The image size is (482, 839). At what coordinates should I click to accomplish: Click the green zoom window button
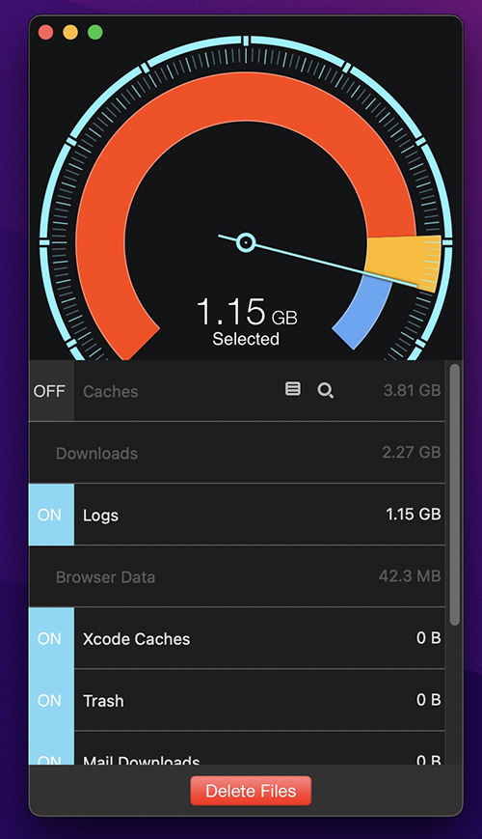pyautogui.click(x=95, y=32)
